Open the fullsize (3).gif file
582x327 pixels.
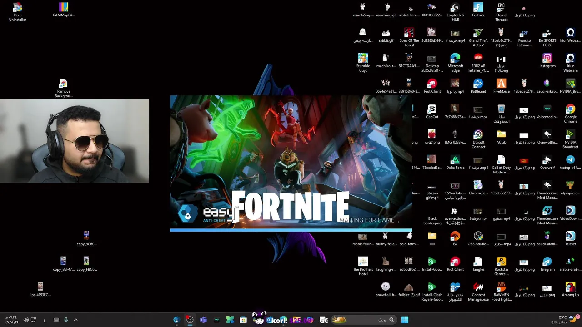pos(409,290)
